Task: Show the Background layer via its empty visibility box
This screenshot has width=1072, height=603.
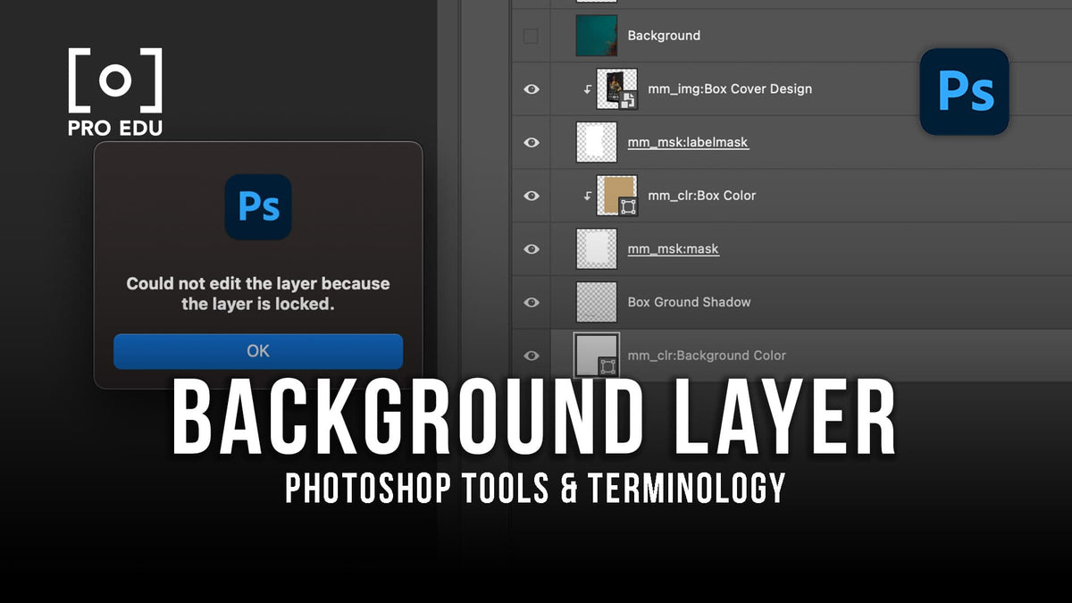Action: [532, 36]
